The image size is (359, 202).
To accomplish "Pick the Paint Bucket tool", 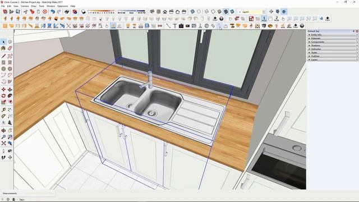I will click(x=3, y=48).
